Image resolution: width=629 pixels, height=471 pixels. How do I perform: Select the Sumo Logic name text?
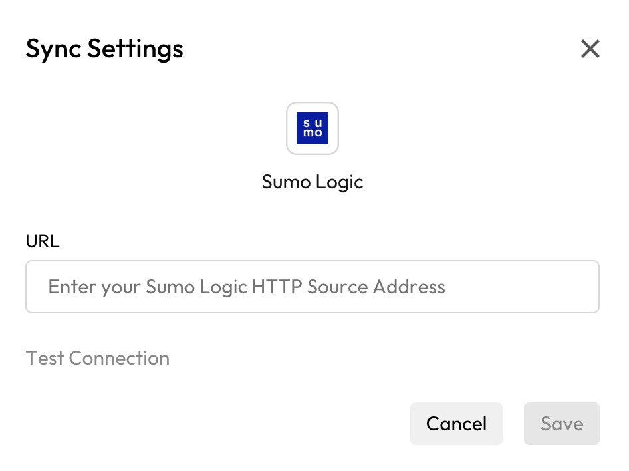pyautogui.click(x=313, y=182)
